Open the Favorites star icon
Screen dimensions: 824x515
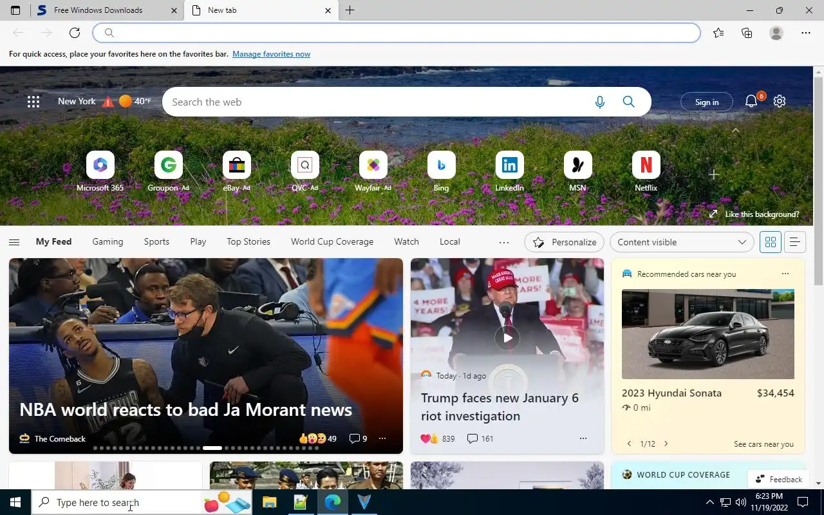(718, 33)
